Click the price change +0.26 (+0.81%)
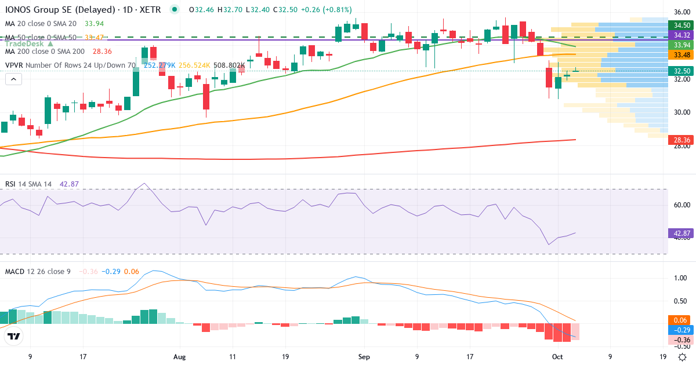The image size is (696, 365). (328, 10)
